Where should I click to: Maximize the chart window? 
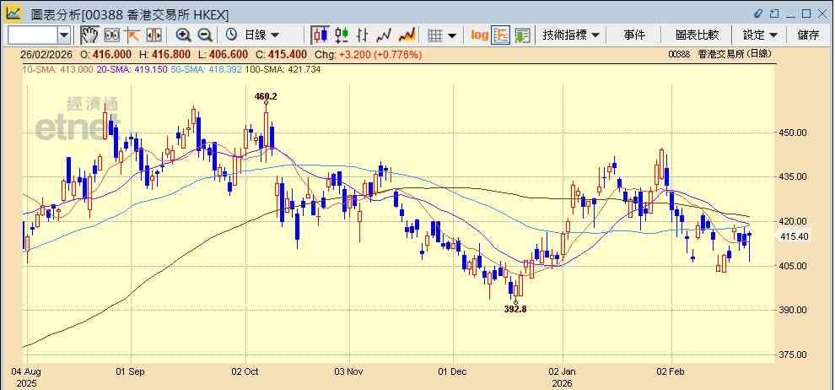[x=806, y=14]
